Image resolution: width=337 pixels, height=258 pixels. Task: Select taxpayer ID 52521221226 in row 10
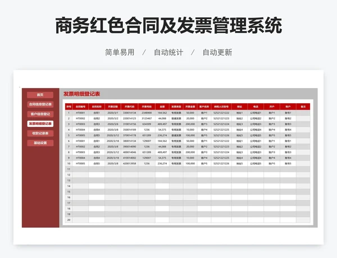click(x=221, y=163)
